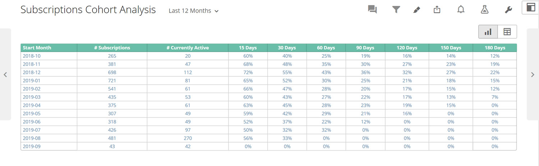
Task: Sort by Start Month column header
Action: pos(37,48)
